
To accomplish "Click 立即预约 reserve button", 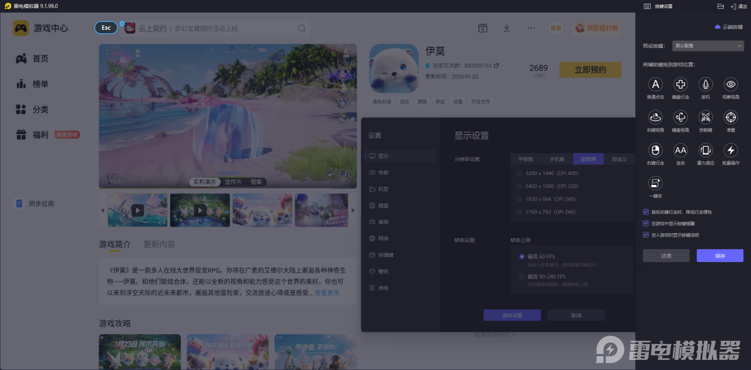I will point(590,69).
